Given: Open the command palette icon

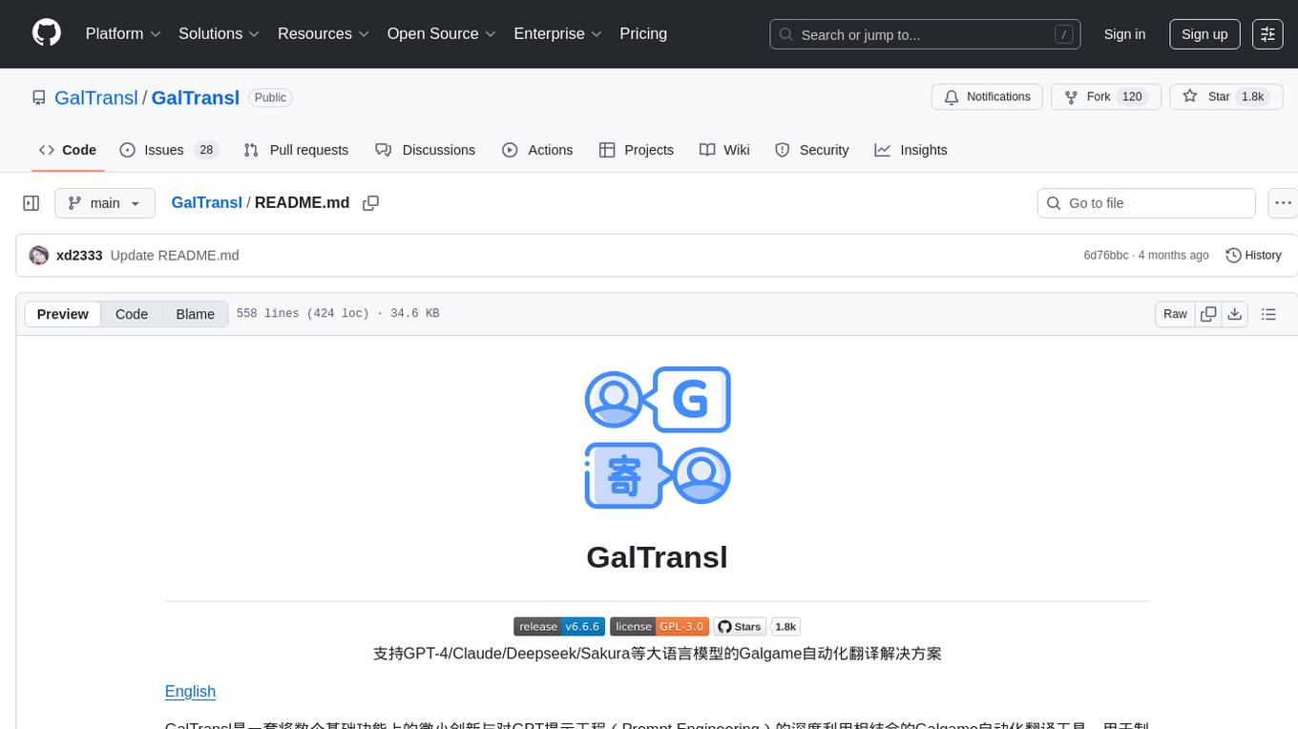Looking at the screenshot, I should coord(1267,34).
